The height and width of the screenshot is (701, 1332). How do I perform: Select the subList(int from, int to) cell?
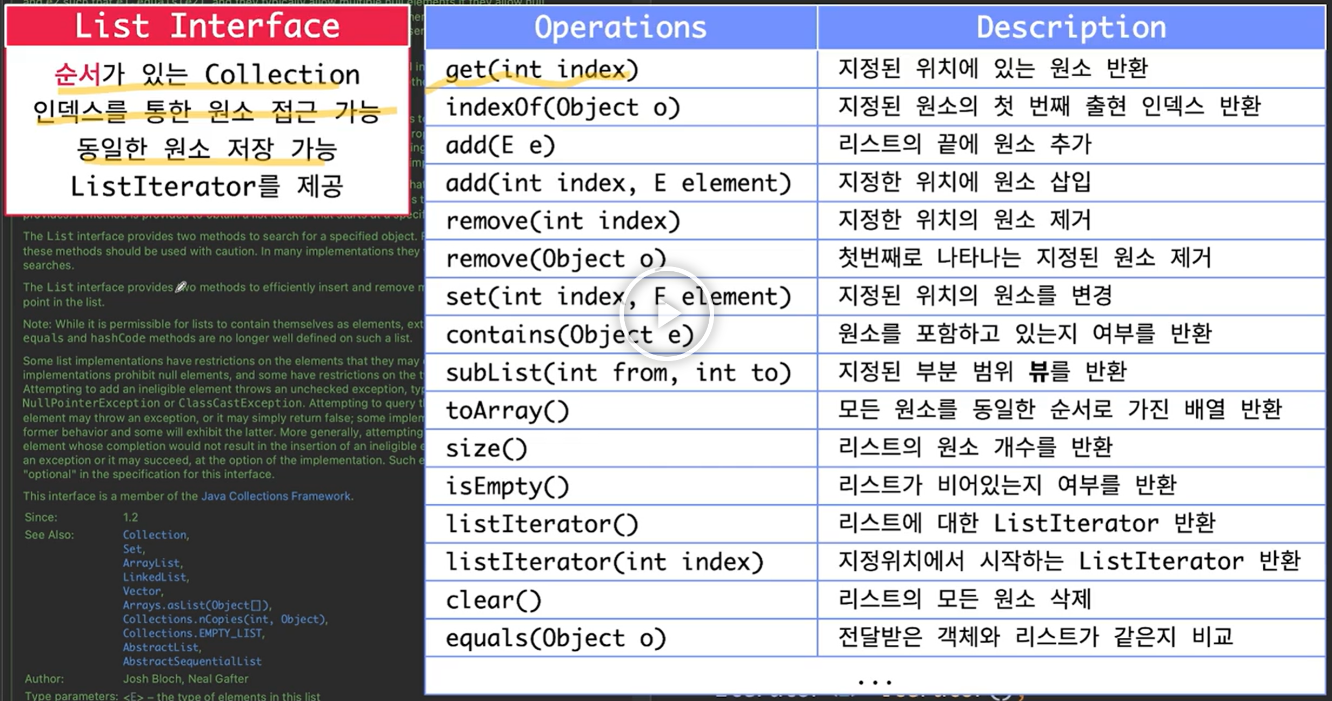tap(618, 373)
